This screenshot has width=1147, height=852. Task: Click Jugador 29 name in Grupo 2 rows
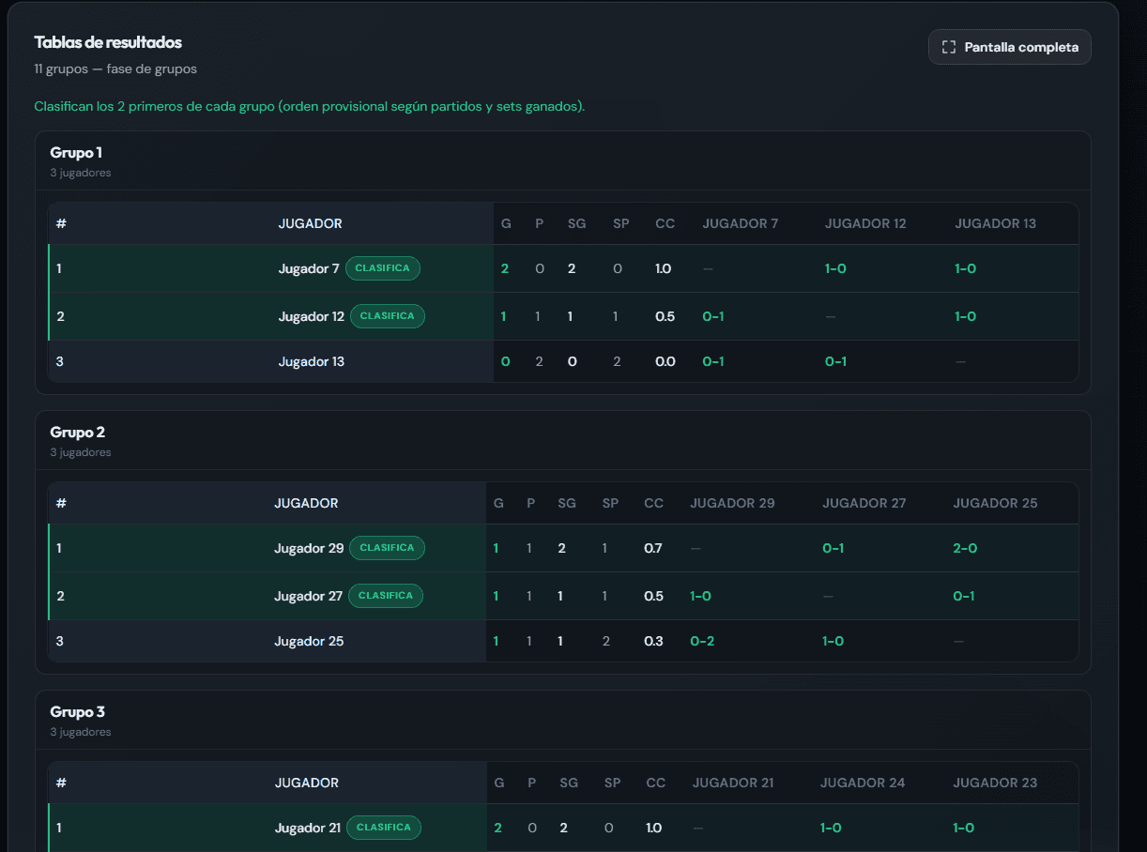(x=309, y=548)
